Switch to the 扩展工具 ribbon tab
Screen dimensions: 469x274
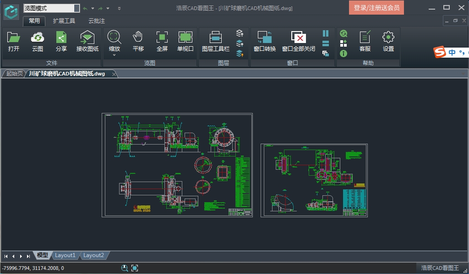point(64,21)
